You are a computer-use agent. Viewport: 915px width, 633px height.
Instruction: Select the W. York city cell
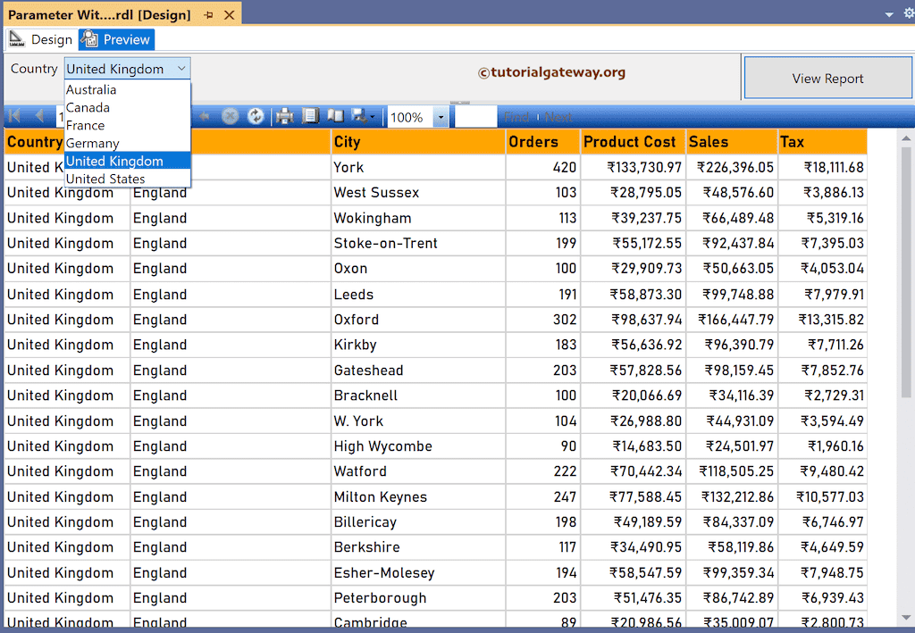[418, 421]
